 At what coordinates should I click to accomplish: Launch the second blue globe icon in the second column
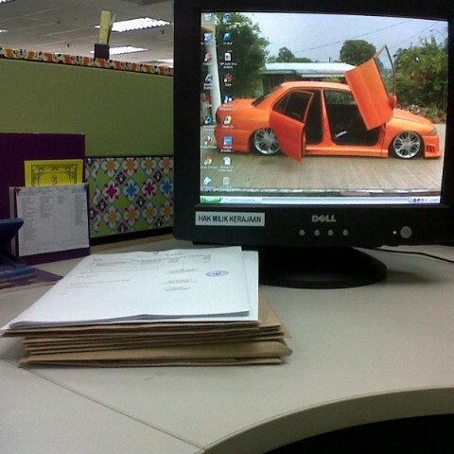(228, 37)
